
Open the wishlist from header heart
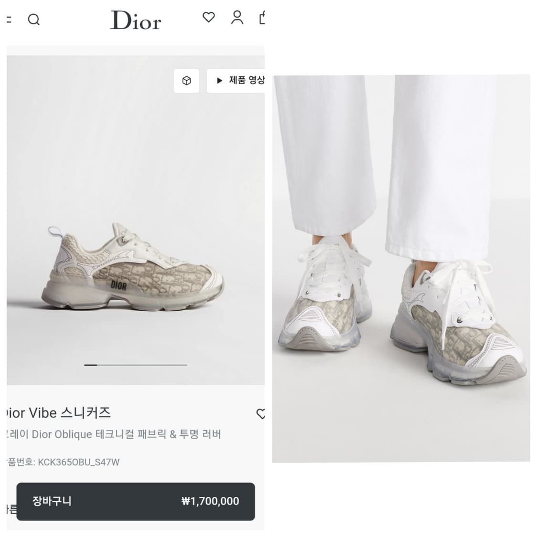click(x=209, y=18)
